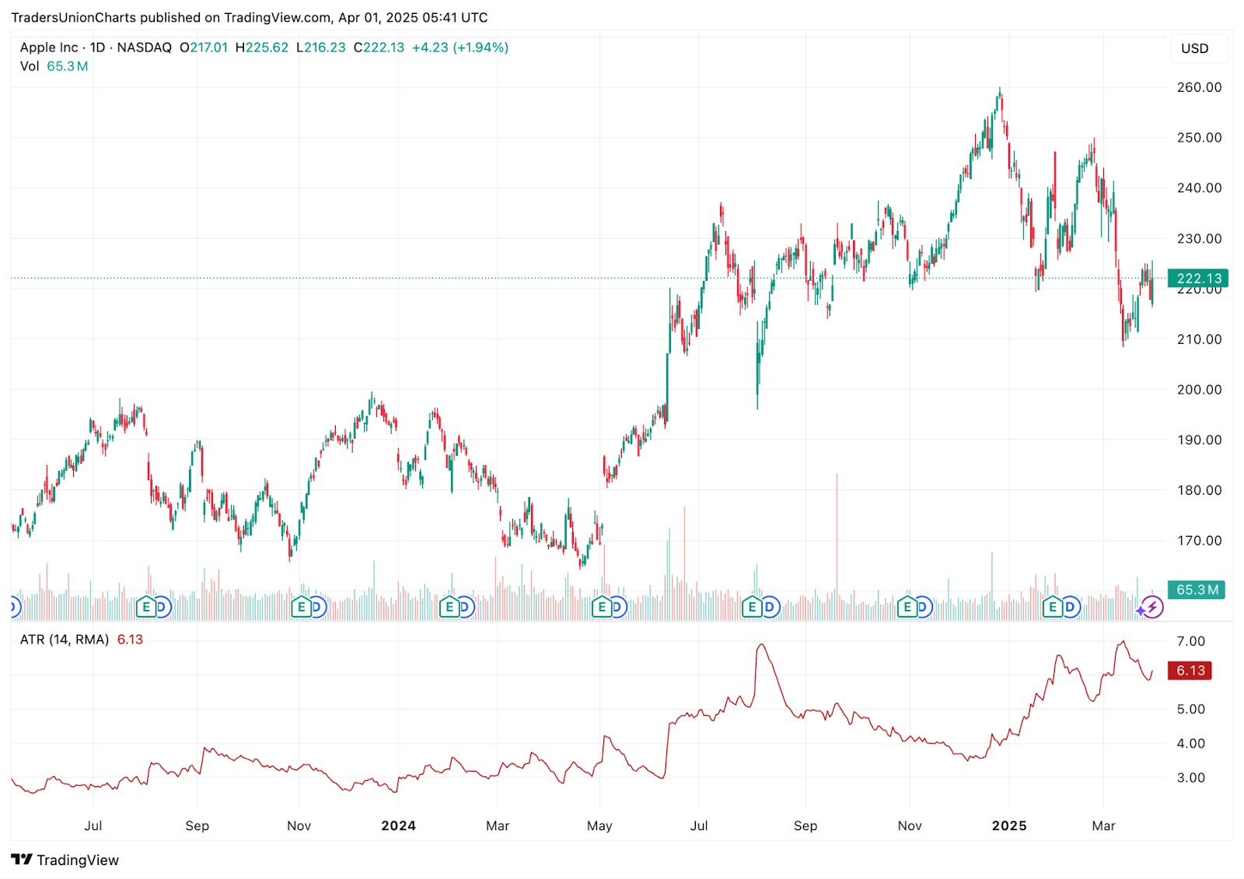Click the green 222.13 current price label
Screen dimensions: 1244x879
click(1197, 278)
